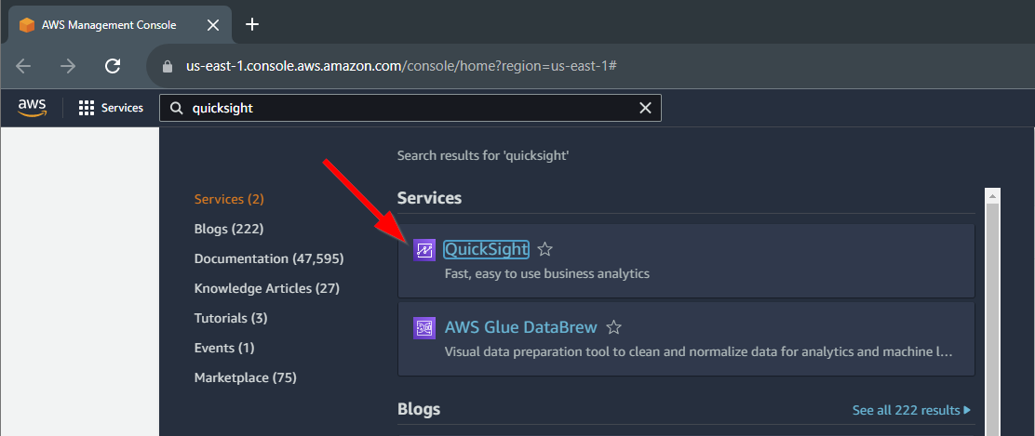
Task: Clear the quicksight search text
Action: [646, 108]
